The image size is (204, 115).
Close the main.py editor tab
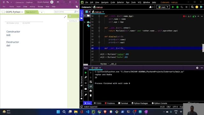[103, 12]
